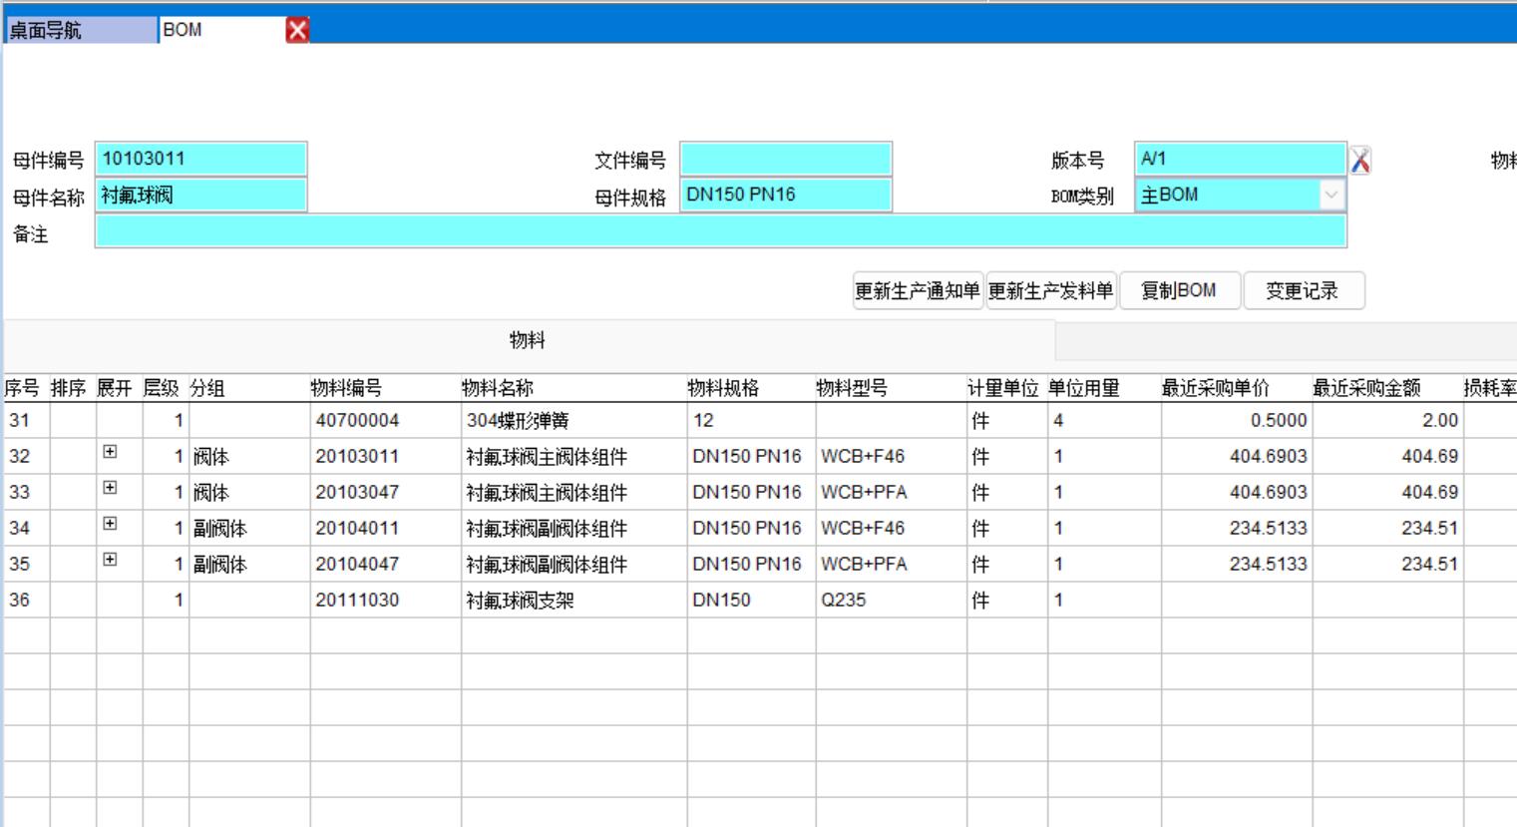Screen dimensions: 1517x827
Task: Close the BOM tab with red X
Action: pyautogui.click(x=297, y=30)
